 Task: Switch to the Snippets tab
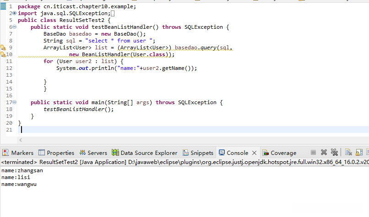[198, 153]
